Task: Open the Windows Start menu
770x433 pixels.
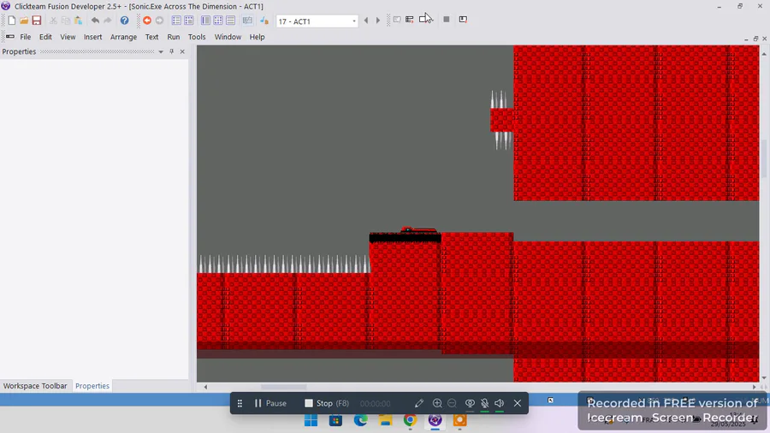Action: pyautogui.click(x=311, y=420)
